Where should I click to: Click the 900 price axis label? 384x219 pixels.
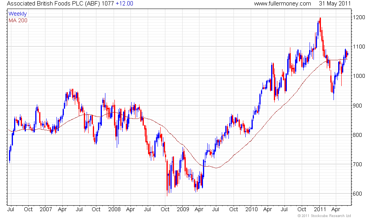point(357,106)
